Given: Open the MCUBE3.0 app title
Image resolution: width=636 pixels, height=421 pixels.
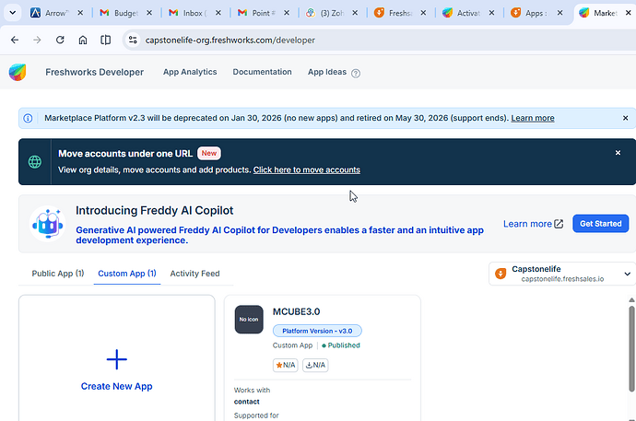Looking at the screenshot, I should pyautogui.click(x=296, y=311).
